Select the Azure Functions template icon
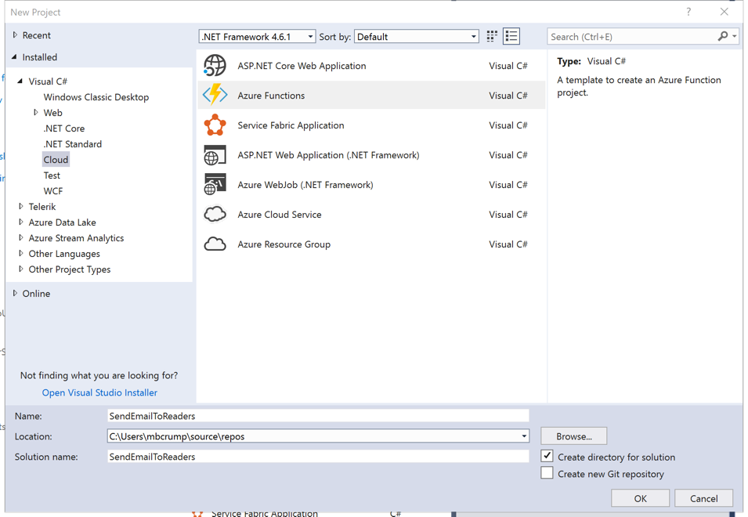The image size is (748, 517). [215, 96]
